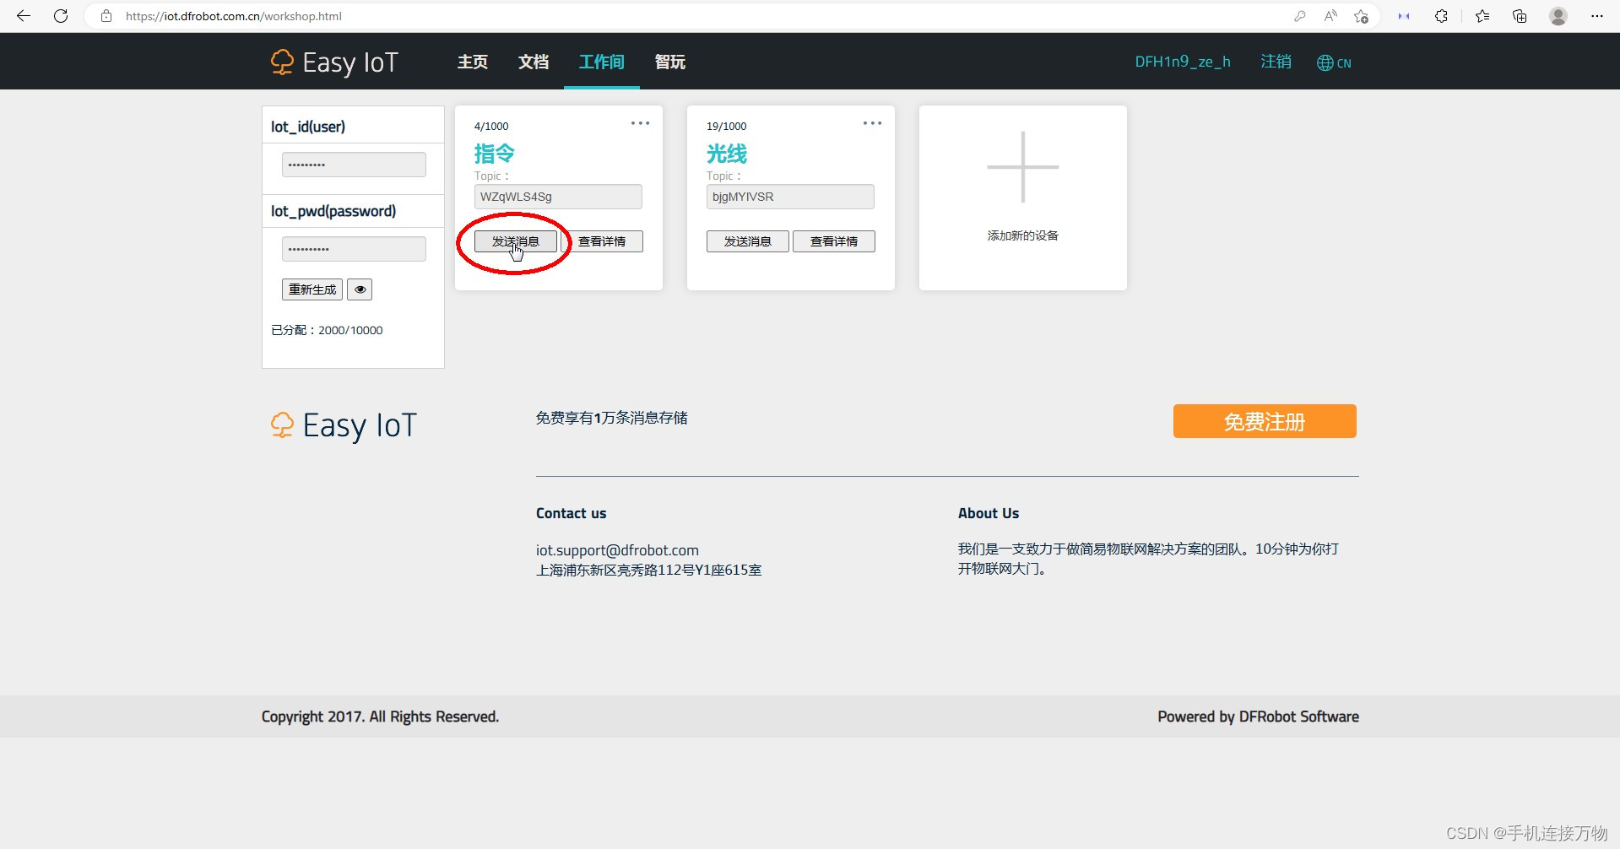Click 发送消息 for 指令 device
Screen dimensions: 1620x849
tap(515, 241)
